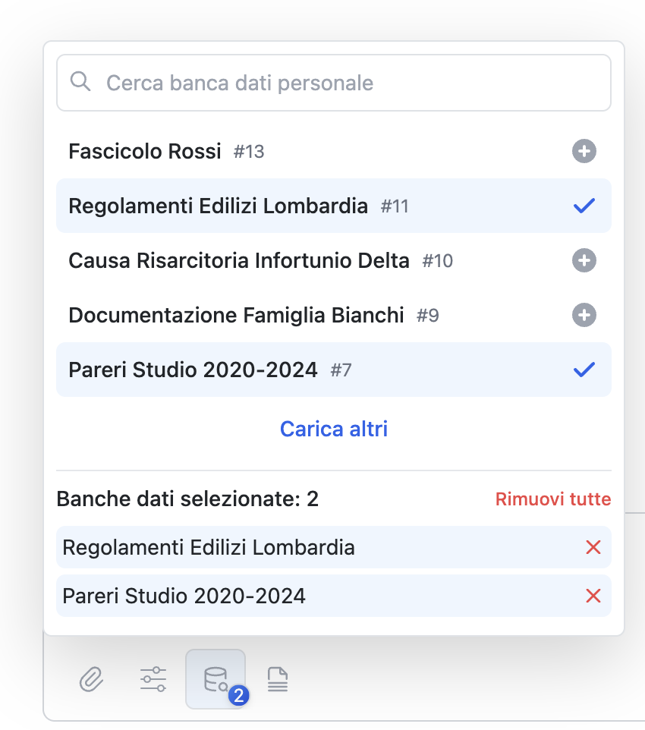
Task: Remove Regolamenti Edilizi Lombardia with red X
Action: point(593,547)
